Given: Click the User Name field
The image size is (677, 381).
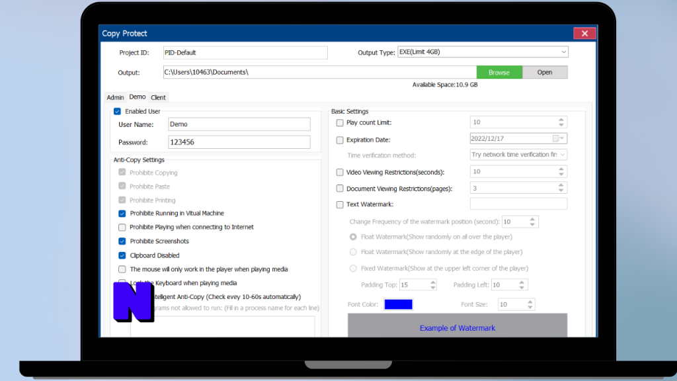Looking at the screenshot, I should click(x=239, y=124).
